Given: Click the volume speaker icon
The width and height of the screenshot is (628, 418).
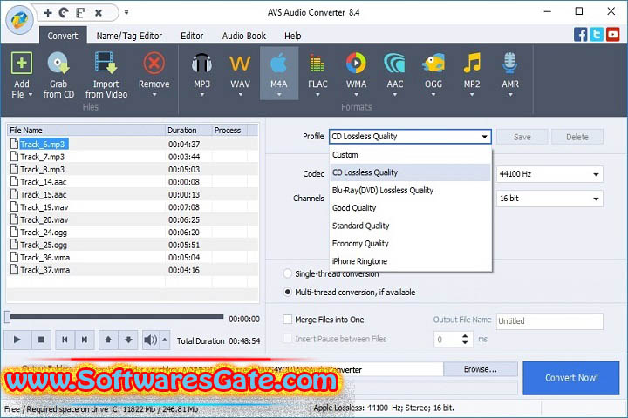Looking at the screenshot, I should [x=151, y=340].
